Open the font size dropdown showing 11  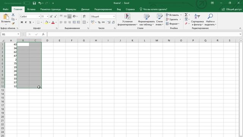point(47,16)
